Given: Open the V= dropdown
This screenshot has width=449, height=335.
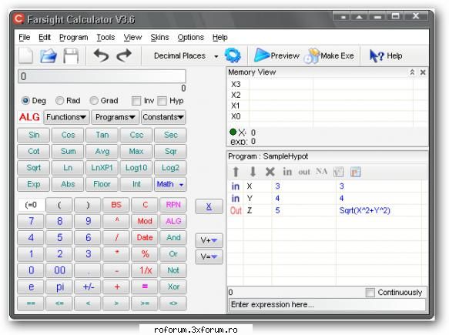Looking at the screenshot, I should [x=209, y=256].
